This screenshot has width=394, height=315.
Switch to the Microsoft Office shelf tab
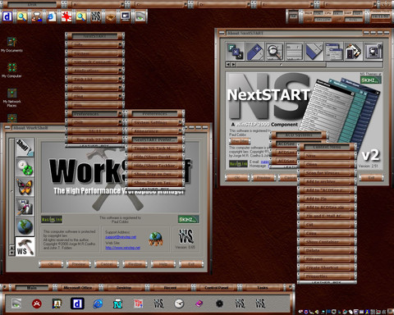(77, 288)
